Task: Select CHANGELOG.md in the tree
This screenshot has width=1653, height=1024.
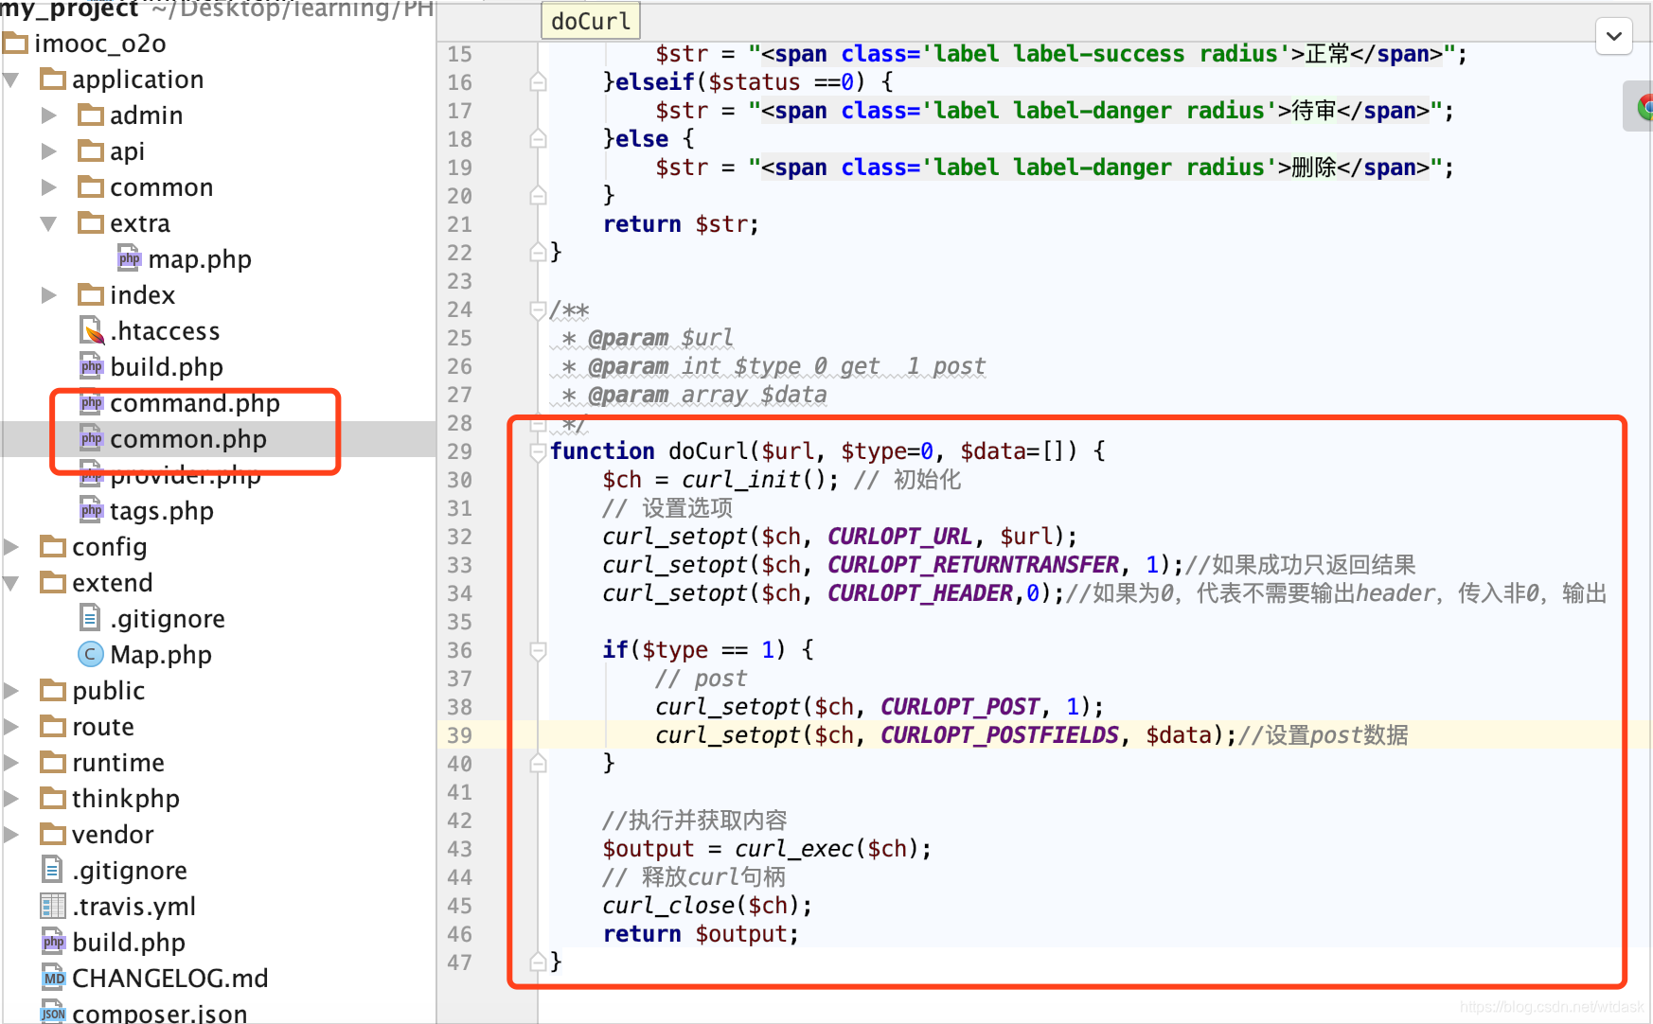Action: (170, 979)
